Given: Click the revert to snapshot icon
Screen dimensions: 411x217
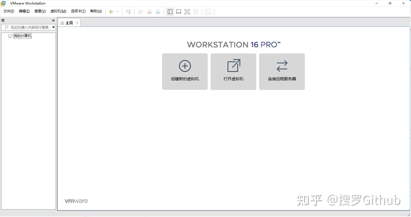Looking at the screenshot, I should point(149,12).
